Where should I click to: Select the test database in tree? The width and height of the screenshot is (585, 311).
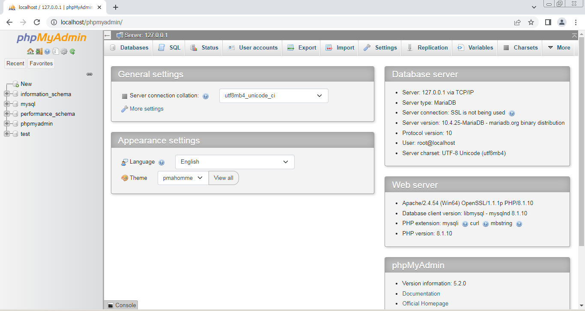pyautogui.click(x=25, y=134)
